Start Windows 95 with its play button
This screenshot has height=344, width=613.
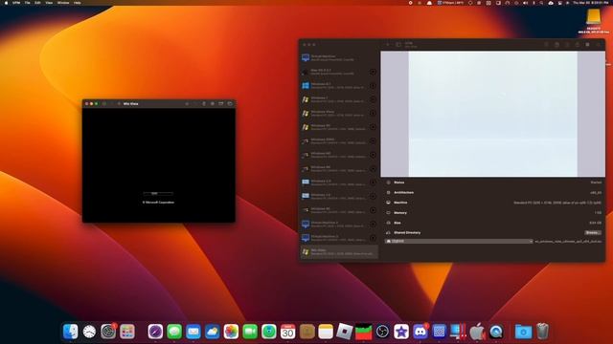pos(373,210)
